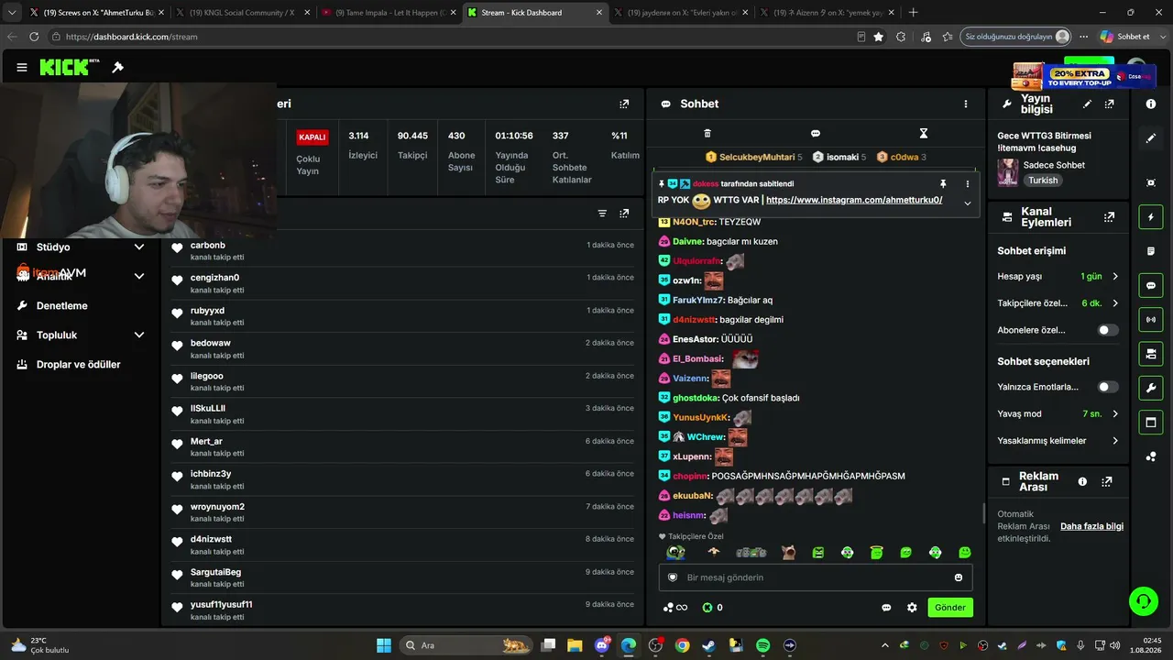Click the hourglass icon in chat toolbar

pyautogui.click(x=924, y=133)
